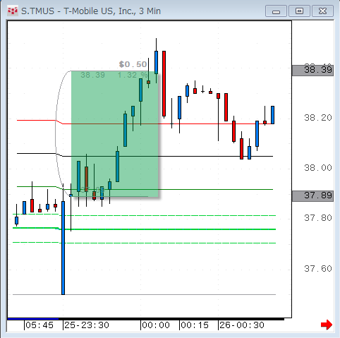The width and height of the screenshot is (340, 338).
Task: Click the 05:45 time axis label
Action: coord(40,325)
